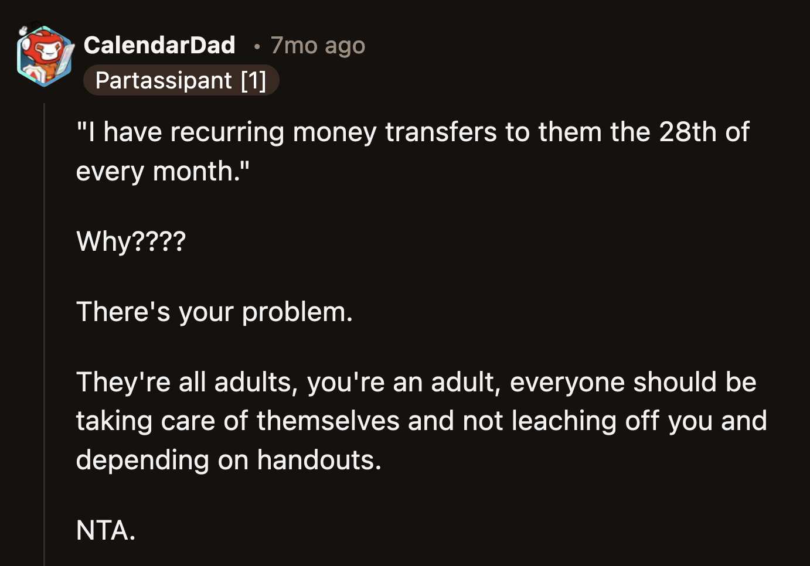Click the 'There's your problem.' line
Image resolution: width=810 pixels, height=566 pixels.
215,311
